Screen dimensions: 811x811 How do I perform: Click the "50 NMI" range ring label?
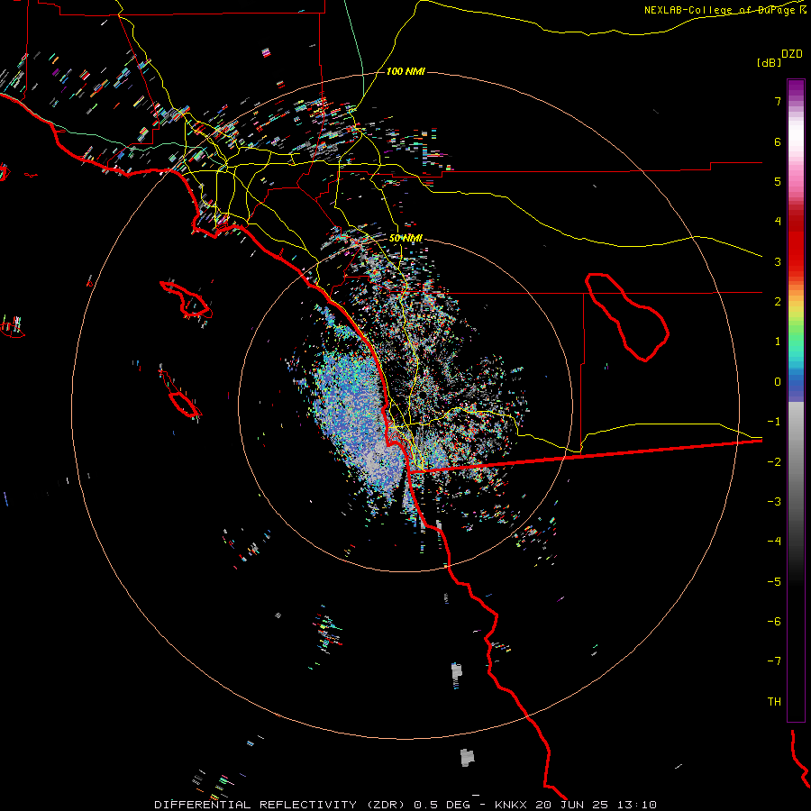pos(405,238)
